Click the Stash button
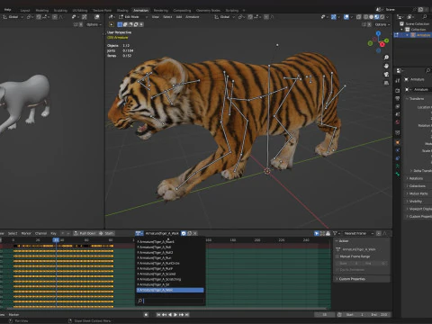This screenshot has width=432, height=324. tap(106, 233)
